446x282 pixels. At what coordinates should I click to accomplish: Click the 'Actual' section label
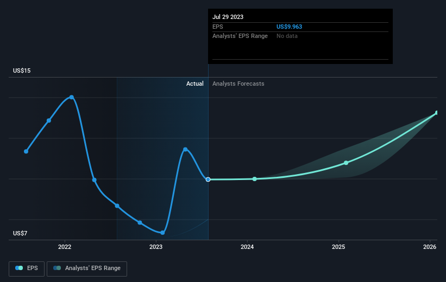(x=195, y=84)
